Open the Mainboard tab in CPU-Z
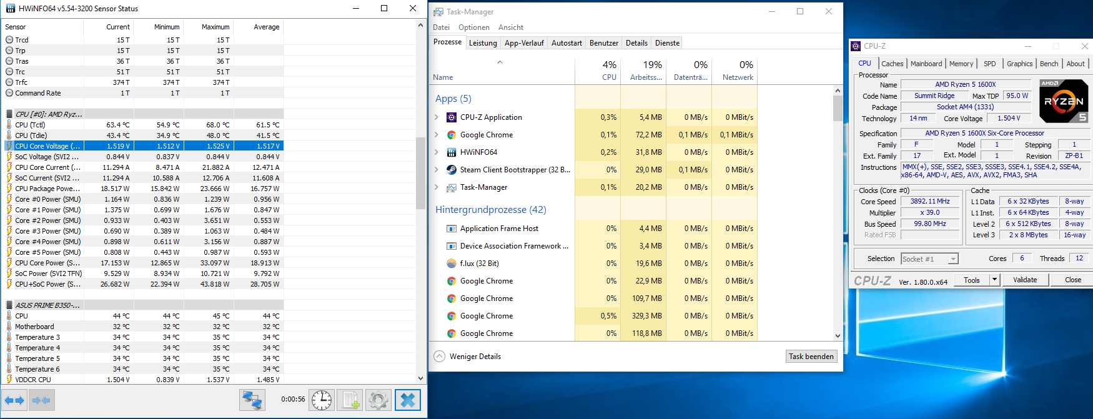 926,64
